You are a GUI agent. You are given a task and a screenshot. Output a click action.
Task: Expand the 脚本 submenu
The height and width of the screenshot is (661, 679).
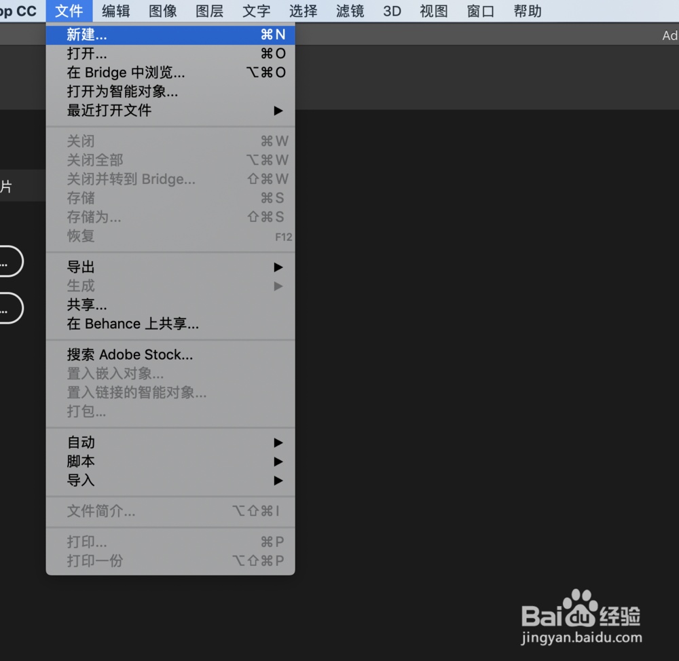(x=170, y=461)
